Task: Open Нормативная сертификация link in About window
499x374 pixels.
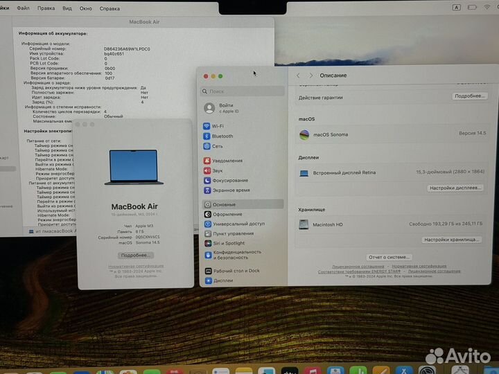Action: click(136, 266)
